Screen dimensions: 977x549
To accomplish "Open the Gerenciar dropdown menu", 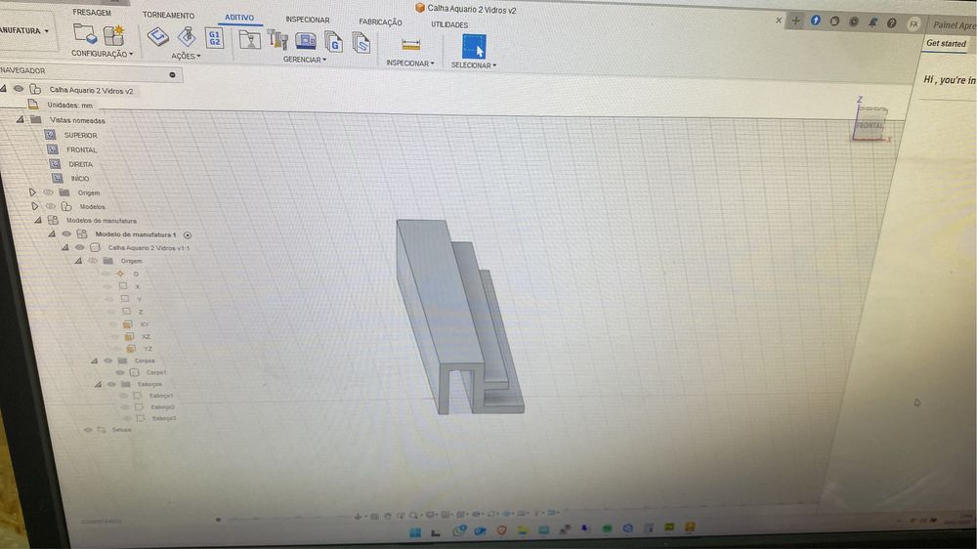I will pyautogui.click(x=304, y=60).
